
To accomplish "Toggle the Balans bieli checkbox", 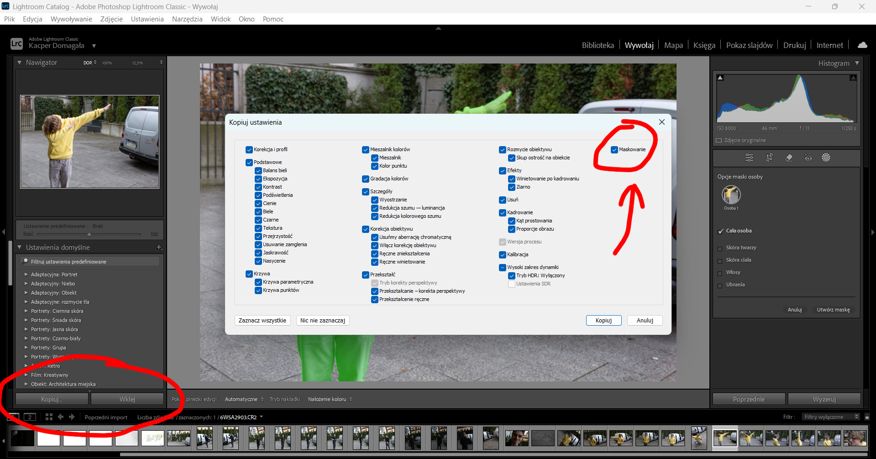I will [x=258, y=171].
